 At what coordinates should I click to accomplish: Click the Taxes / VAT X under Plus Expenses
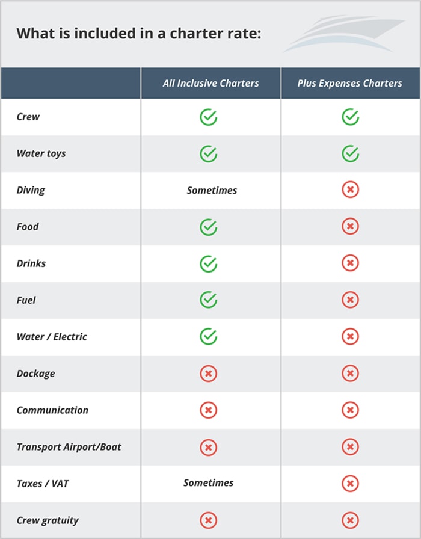pos(350,483)
